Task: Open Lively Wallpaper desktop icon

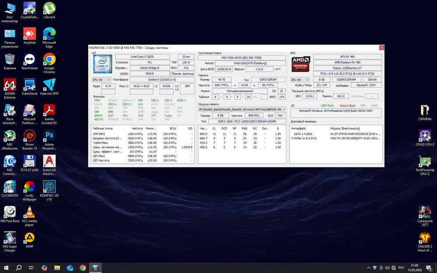Action: click(30, 190)
